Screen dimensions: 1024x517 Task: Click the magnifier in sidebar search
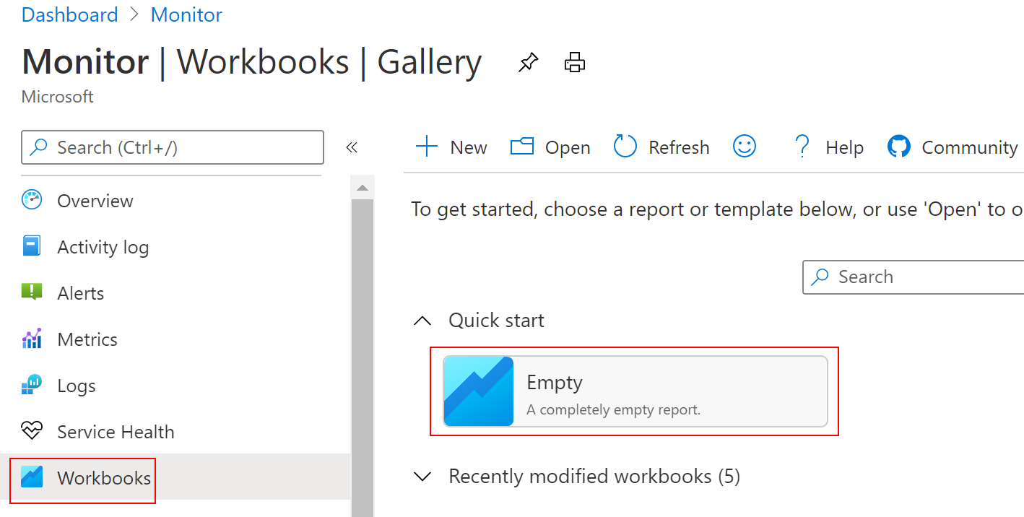coord(39,147)
